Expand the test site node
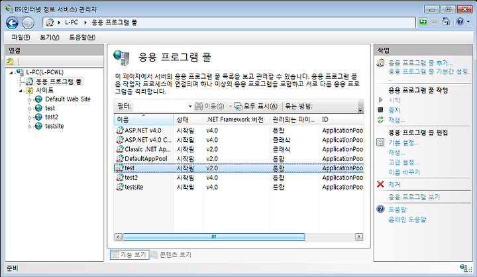Image resolution: width=477 pixels, height=277 pixels. (30, 109)
